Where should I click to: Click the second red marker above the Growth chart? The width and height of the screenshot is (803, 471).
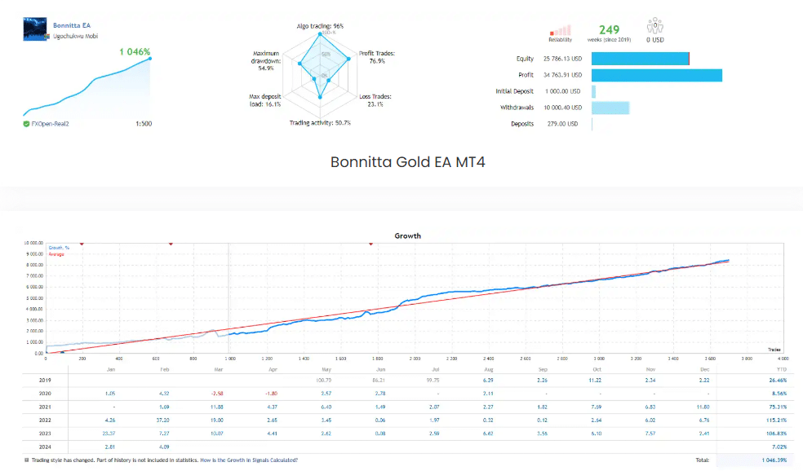point(171,244)
